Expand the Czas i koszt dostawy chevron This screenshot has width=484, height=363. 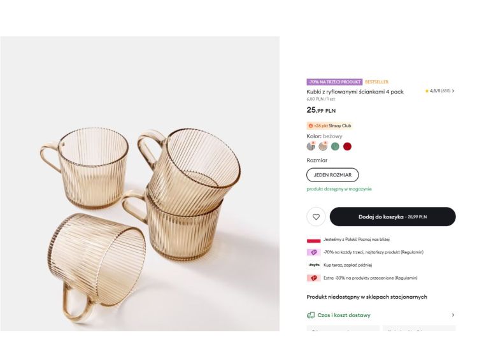(453, 315)
